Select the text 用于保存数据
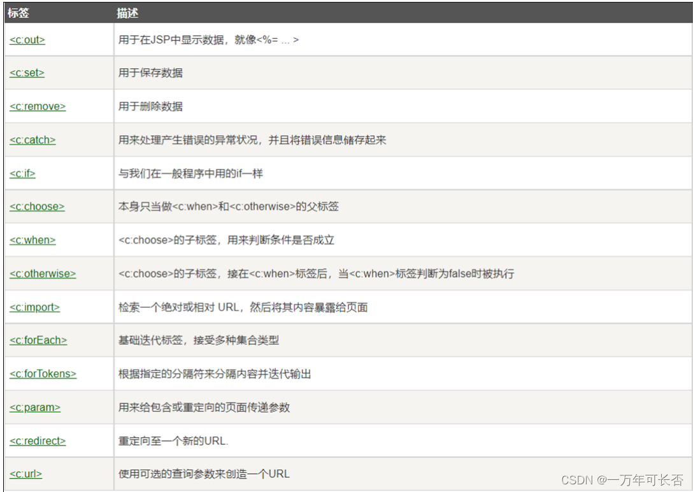Screen dimensions: 693x492 150,73
